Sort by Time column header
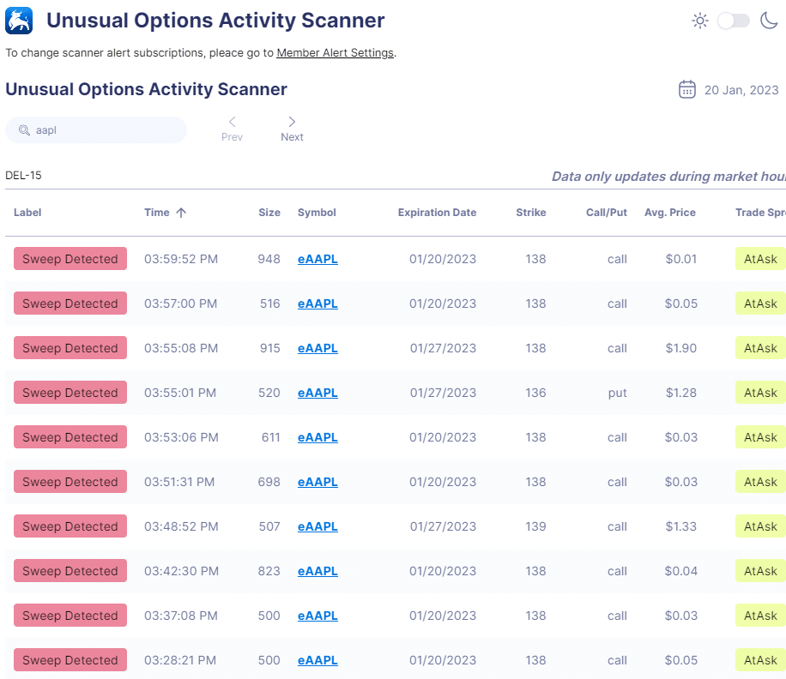Viewport: 786px width, 679px height. pyautogui.click(x=157, y=213)
